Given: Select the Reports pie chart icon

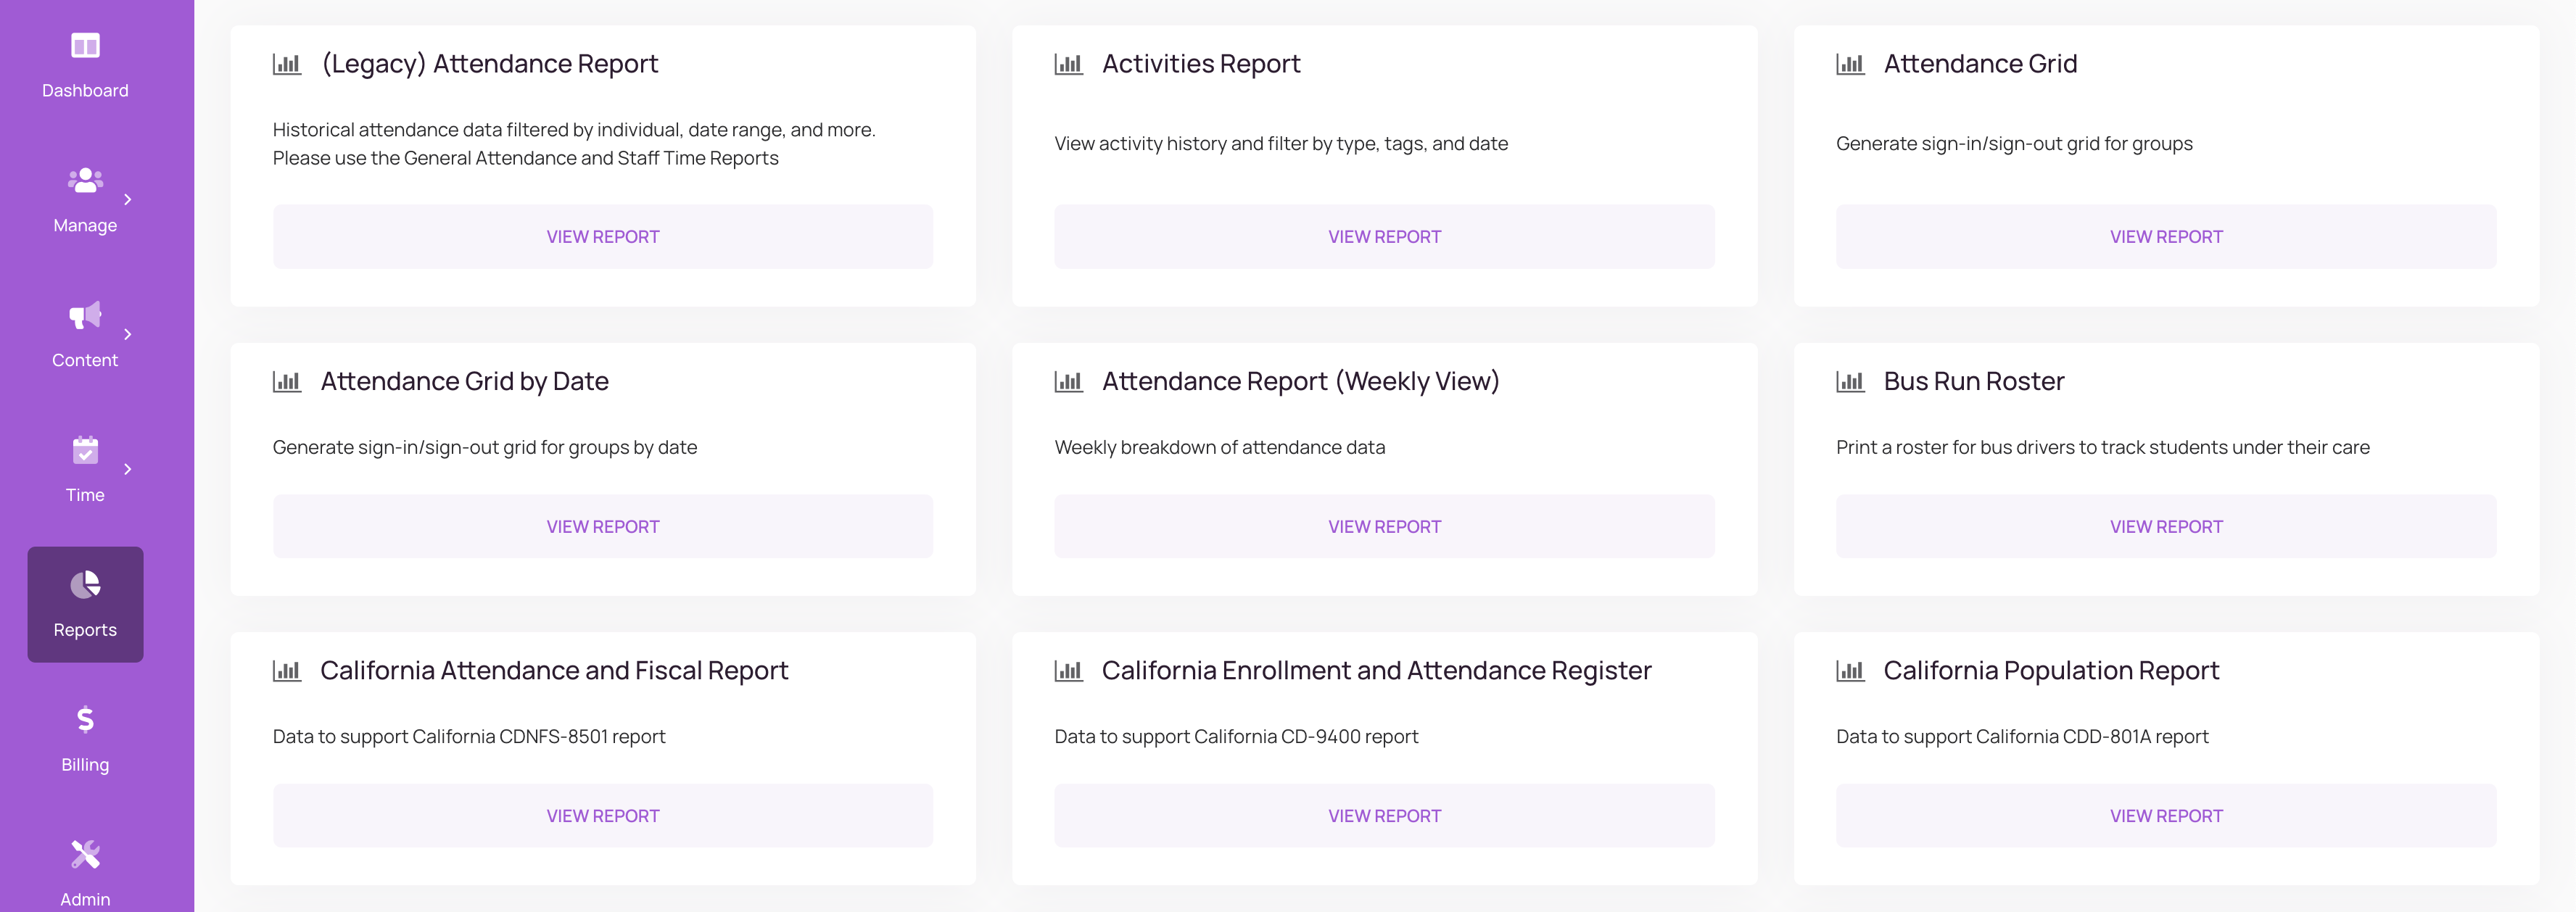Looking at the screenshot, I should click(85, 585).
